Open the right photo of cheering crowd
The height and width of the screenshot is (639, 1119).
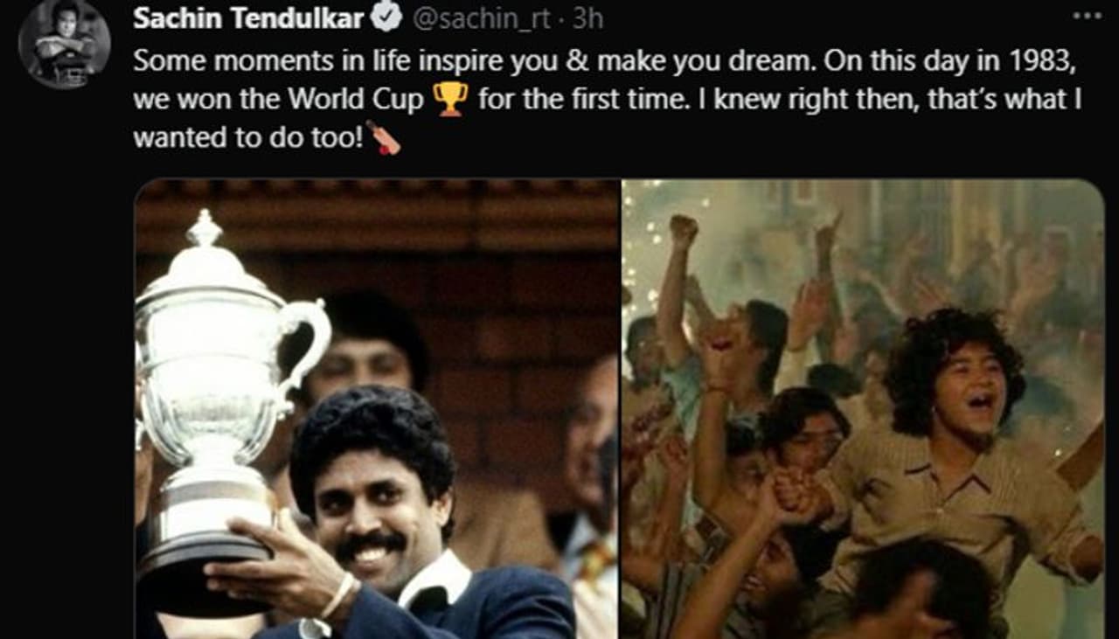point(863,409)
